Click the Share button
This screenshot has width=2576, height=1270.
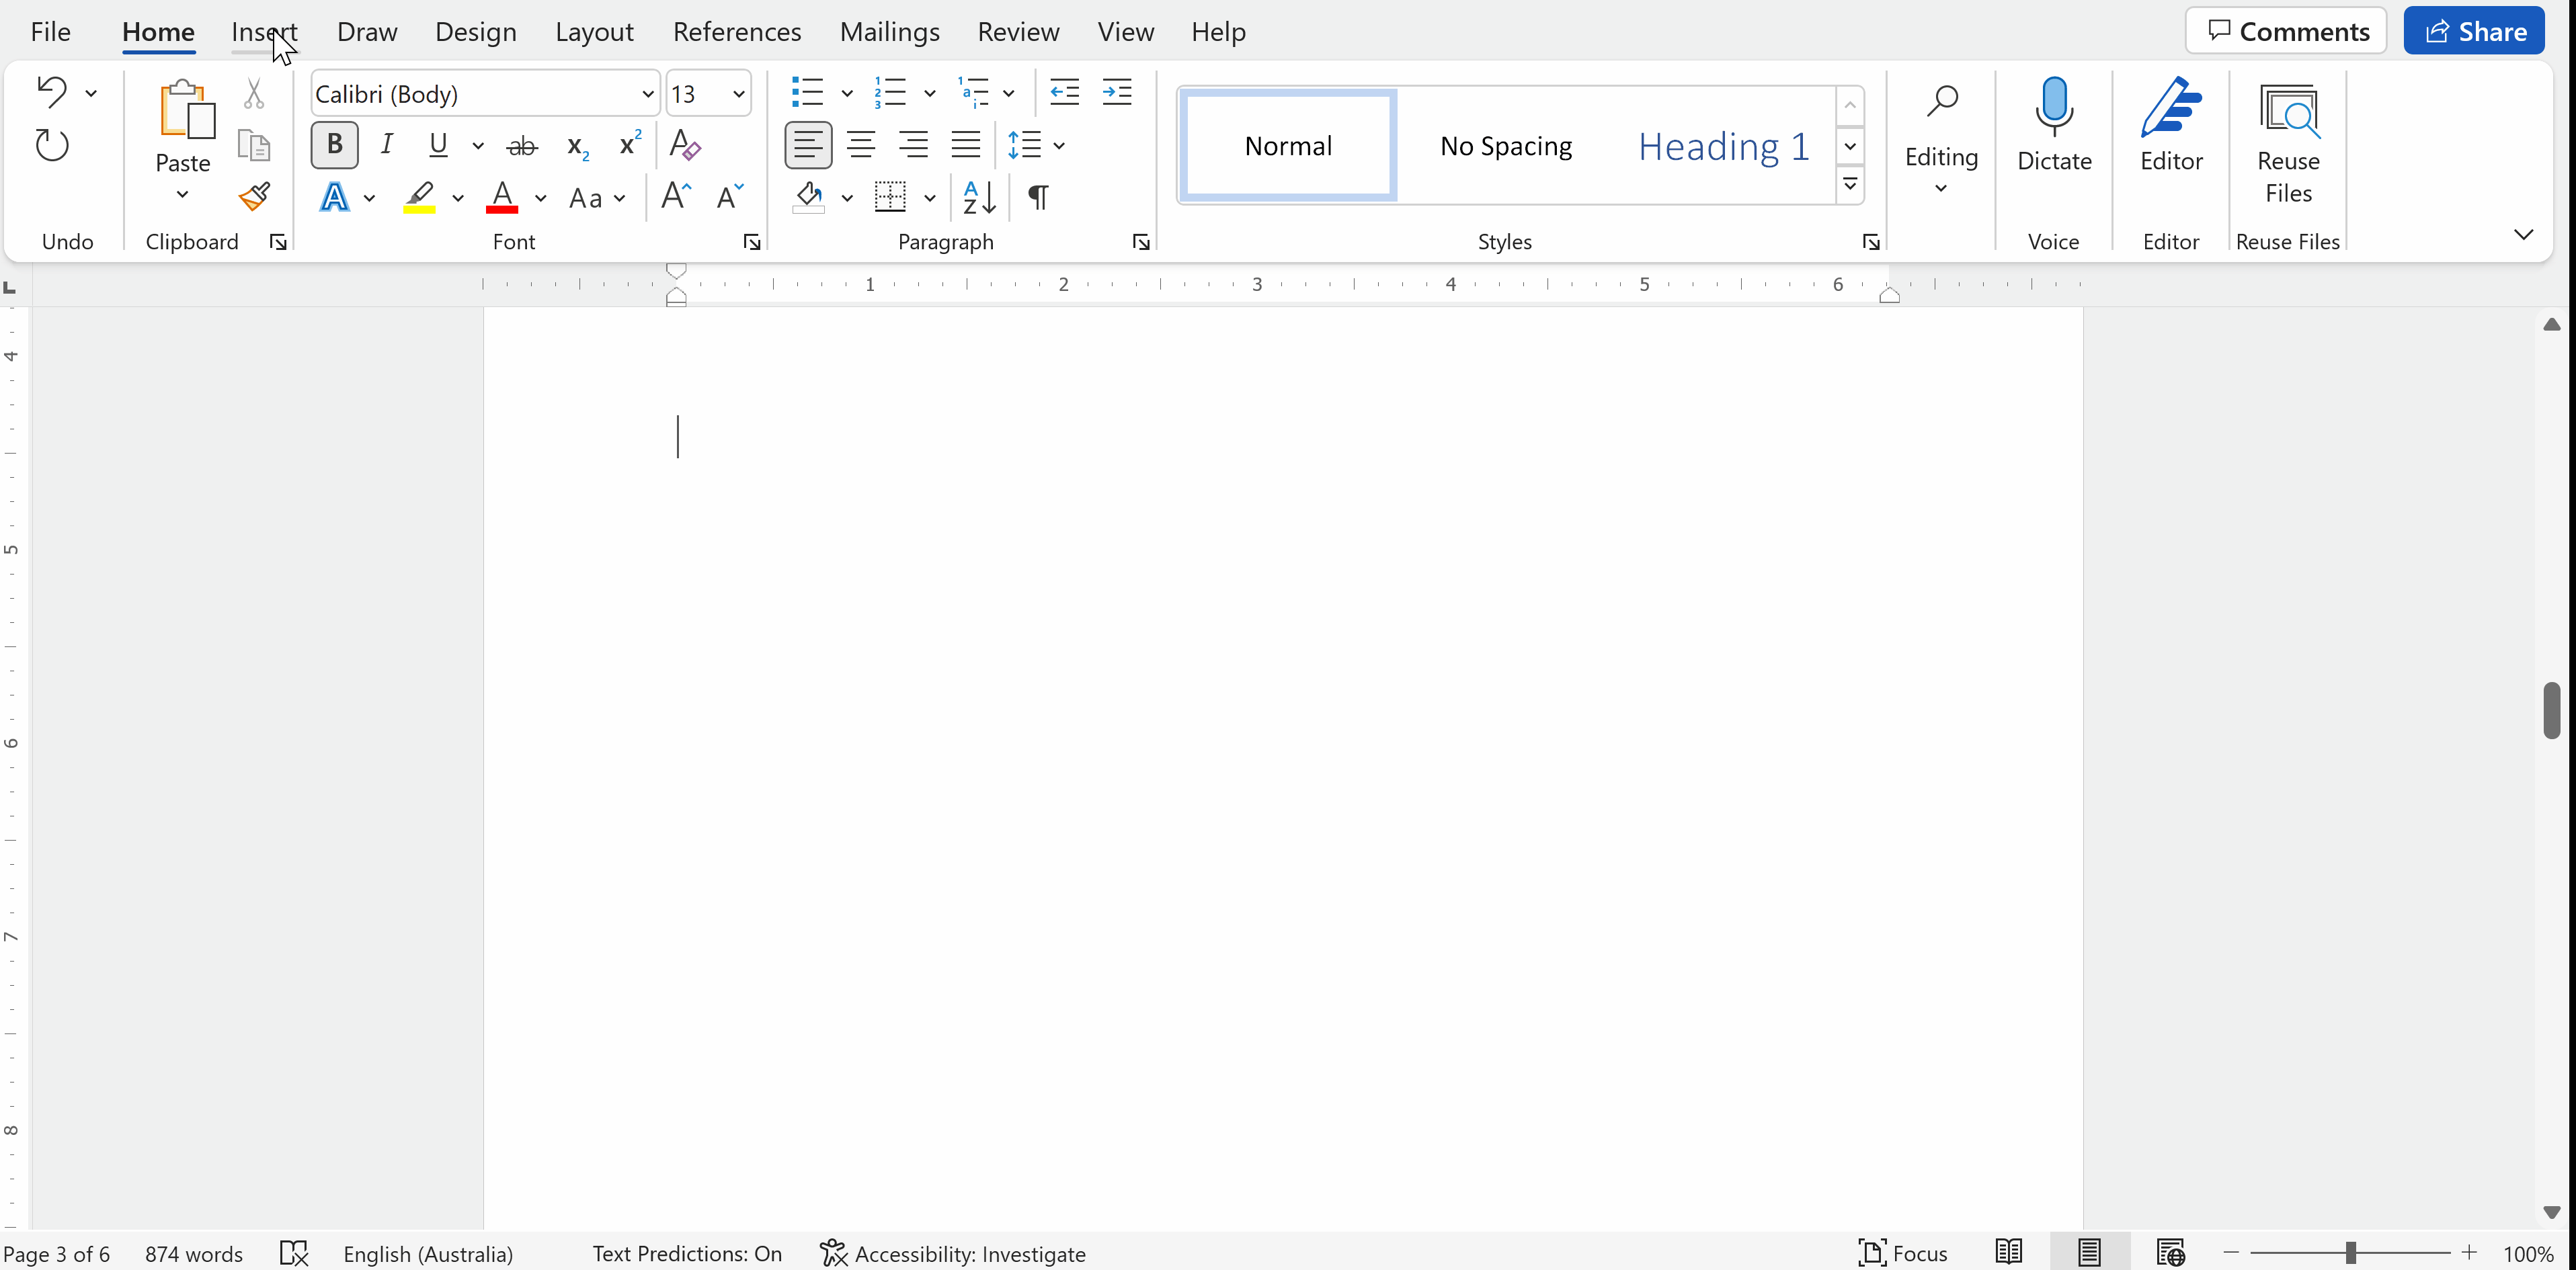point(2473,32)
